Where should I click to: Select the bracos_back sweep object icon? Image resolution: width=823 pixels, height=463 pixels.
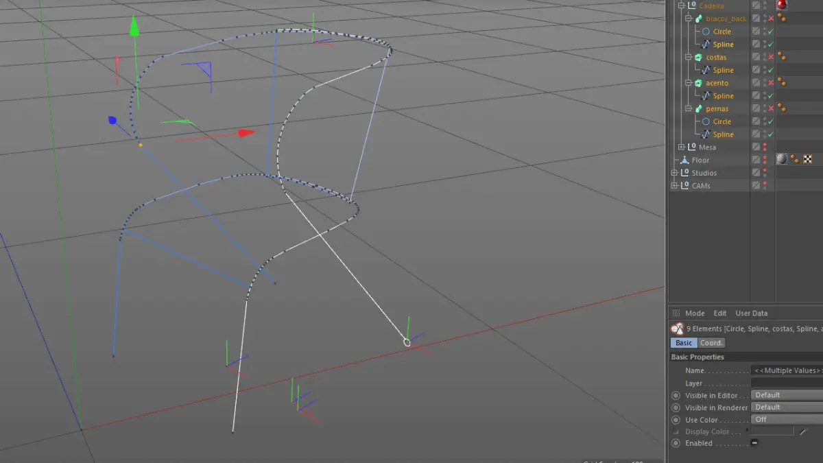click(x=698, y=19)
